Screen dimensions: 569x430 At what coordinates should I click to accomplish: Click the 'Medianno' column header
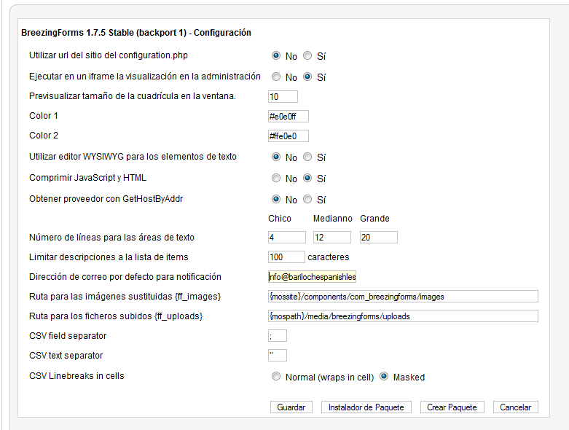[x=333, y=219]
